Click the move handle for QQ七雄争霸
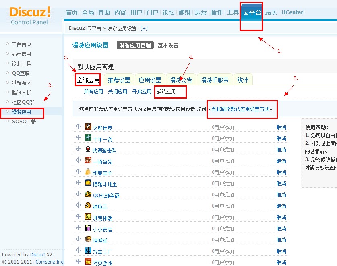337x266 pixels. tap(78, 194)
